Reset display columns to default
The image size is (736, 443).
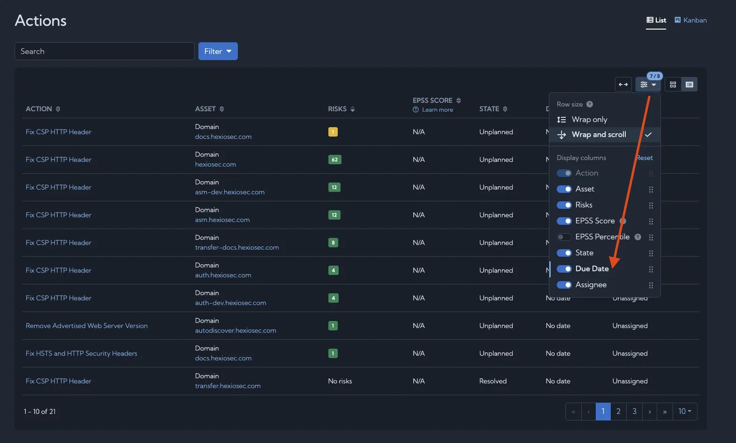coord(645,158)
